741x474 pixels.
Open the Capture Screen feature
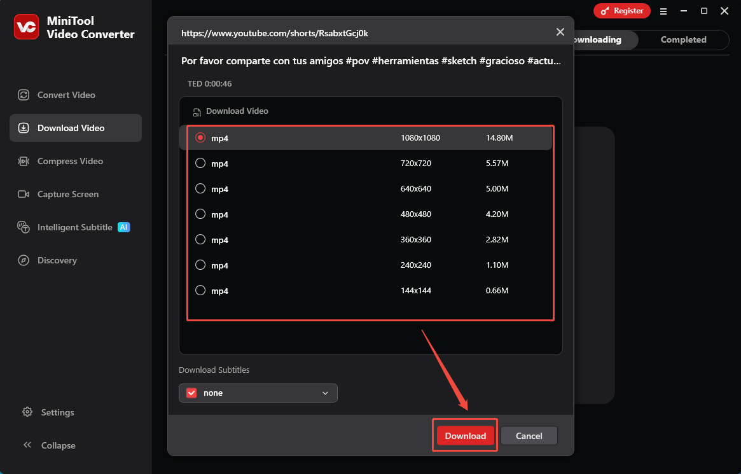pyautogui.click(x=67, y=193)
